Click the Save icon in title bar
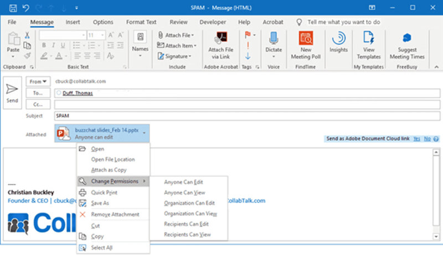Viewport: 443px width, 255px height. 13,8
